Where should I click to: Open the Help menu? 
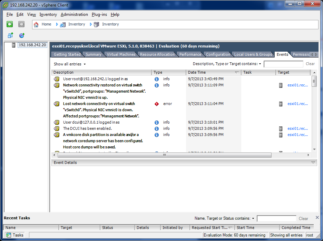115,14
